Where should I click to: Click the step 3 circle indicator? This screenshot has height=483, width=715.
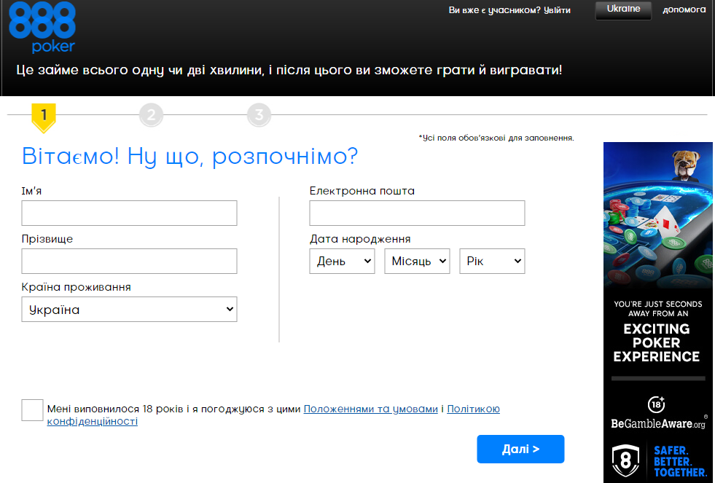[259, 115]
